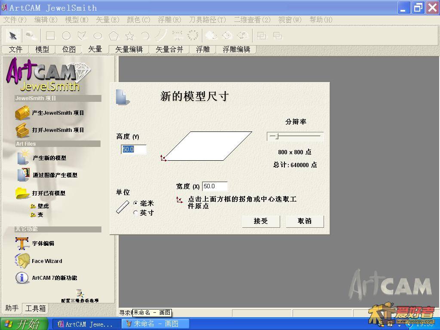Click ArtCAM 7的新功能 info icon
The image size is (440, 330).
[22, 278]
